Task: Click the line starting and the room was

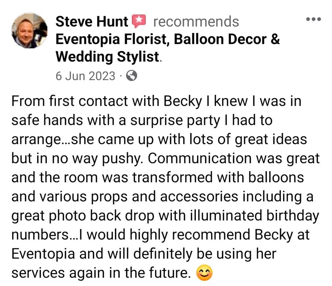Action: pos(158,178)
